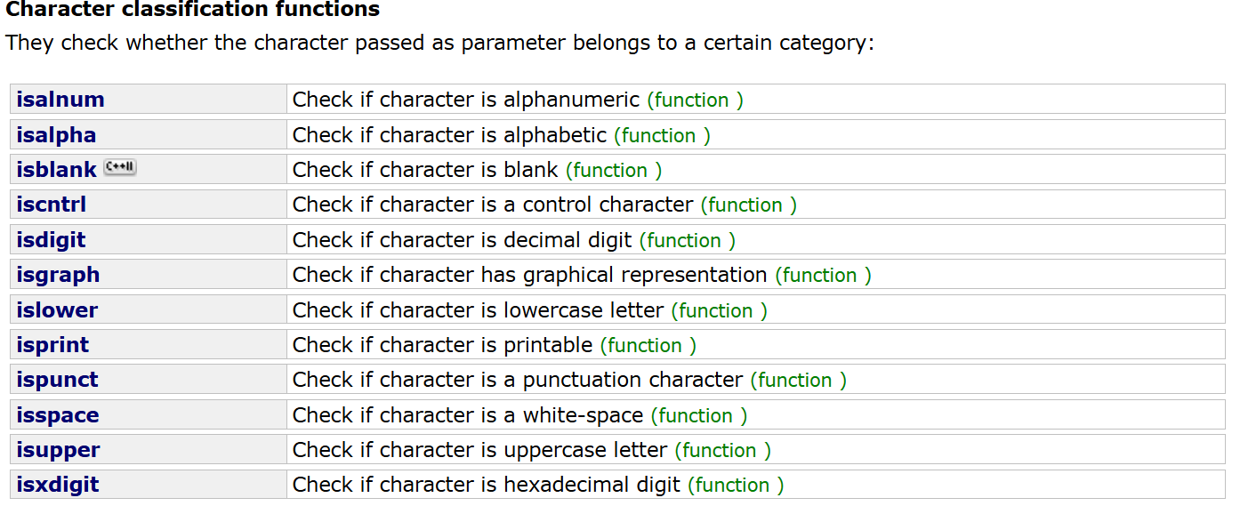Viewport: 1240px width, 514px height.
Task: Open the isgraph function link
Action: click(58, 275)
